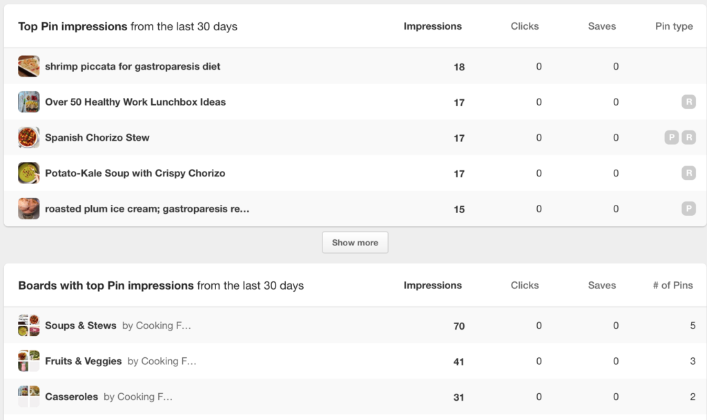Click the # of Pins column header
Screen dimensions: 707x420
pos(672,285)
